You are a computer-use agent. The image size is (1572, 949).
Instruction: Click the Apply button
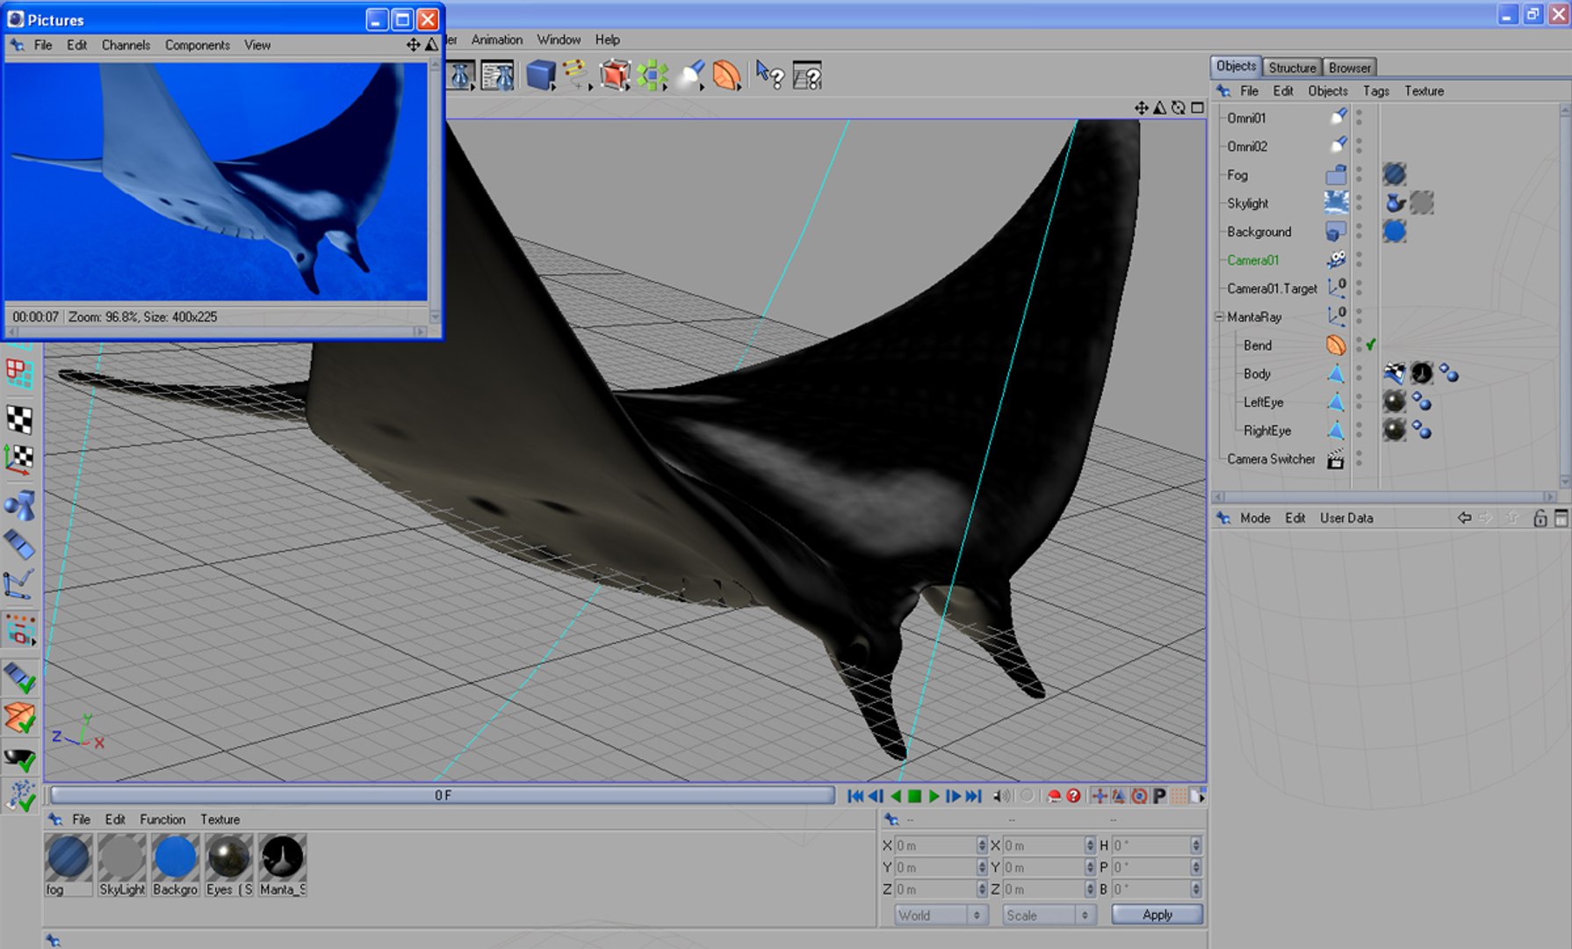point(1157,915)
